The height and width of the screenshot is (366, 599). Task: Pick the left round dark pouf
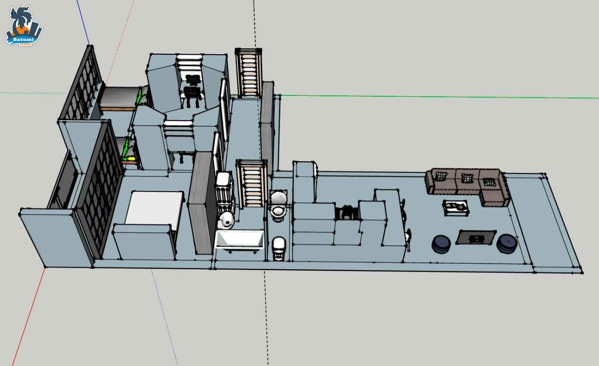coord(441,244)
